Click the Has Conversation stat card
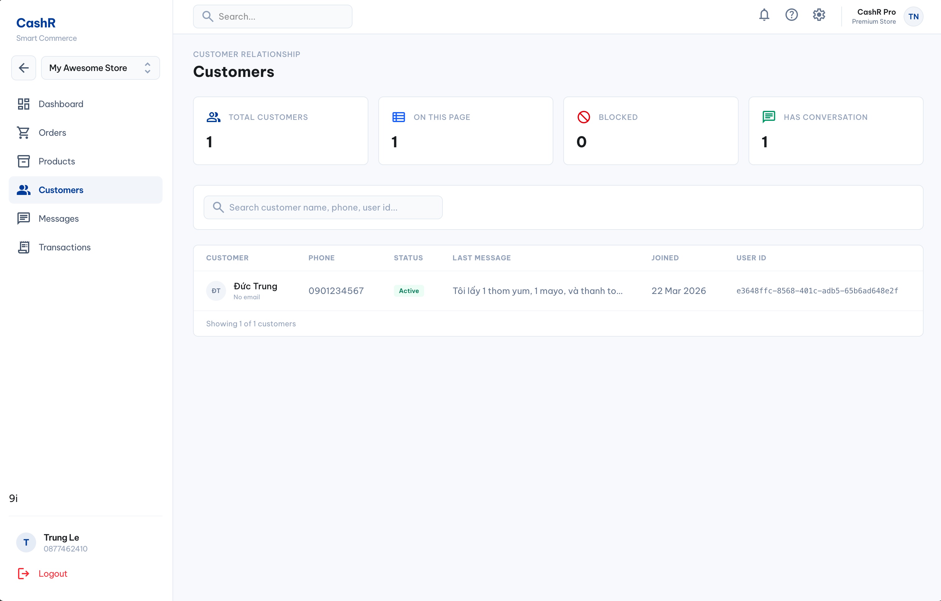Screen dimensions: 941x601 pos(835,130)
